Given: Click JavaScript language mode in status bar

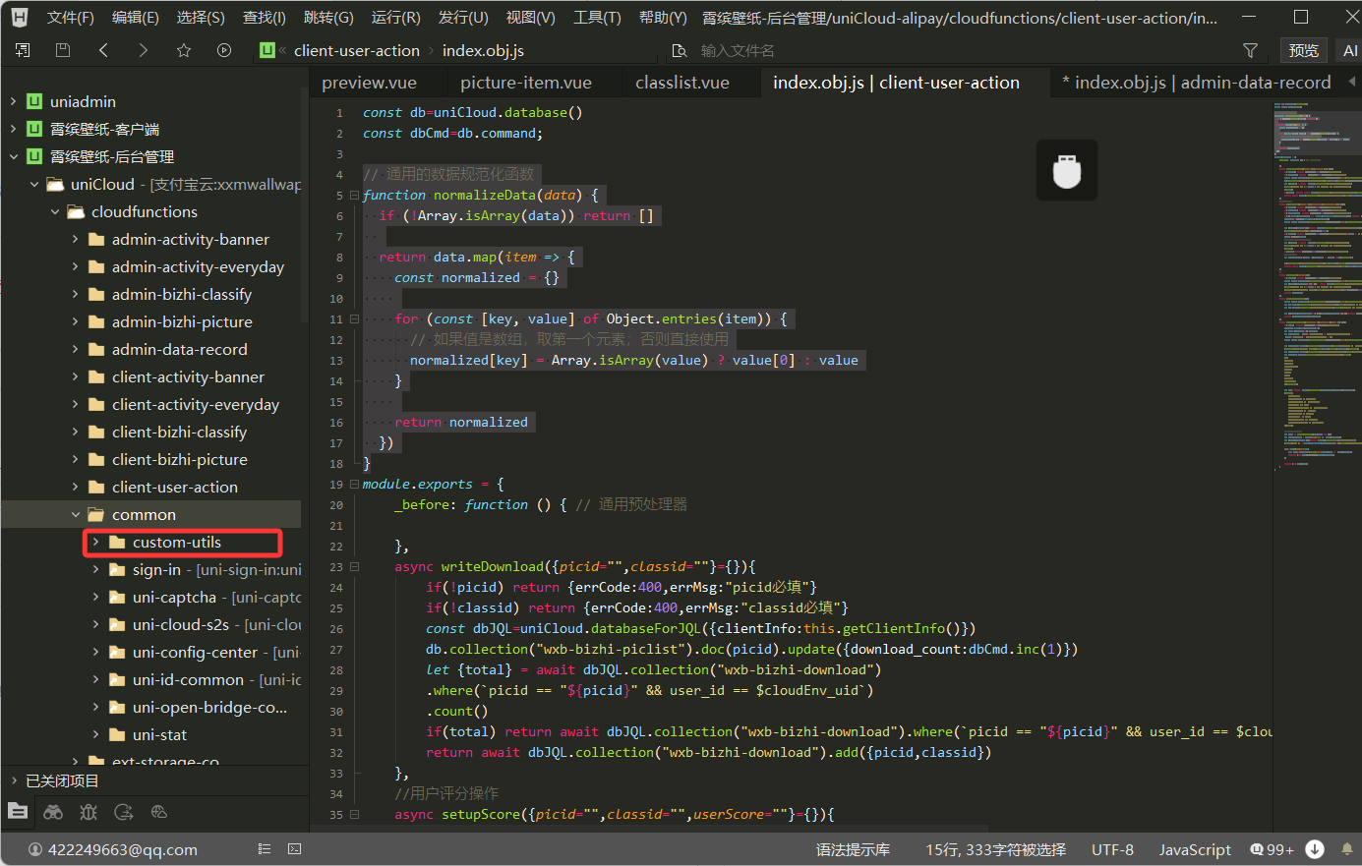Looking at the screenshot, I should (x=1194, y=849).
